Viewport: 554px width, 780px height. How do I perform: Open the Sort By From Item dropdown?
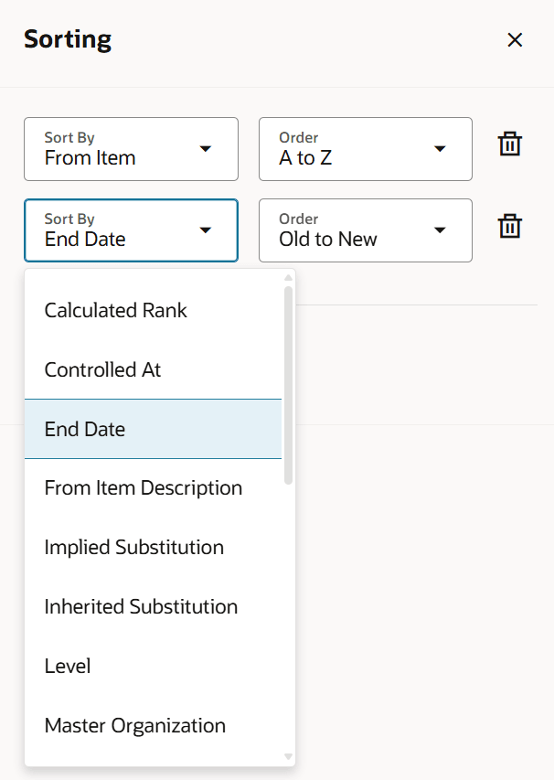pos(131,149)
